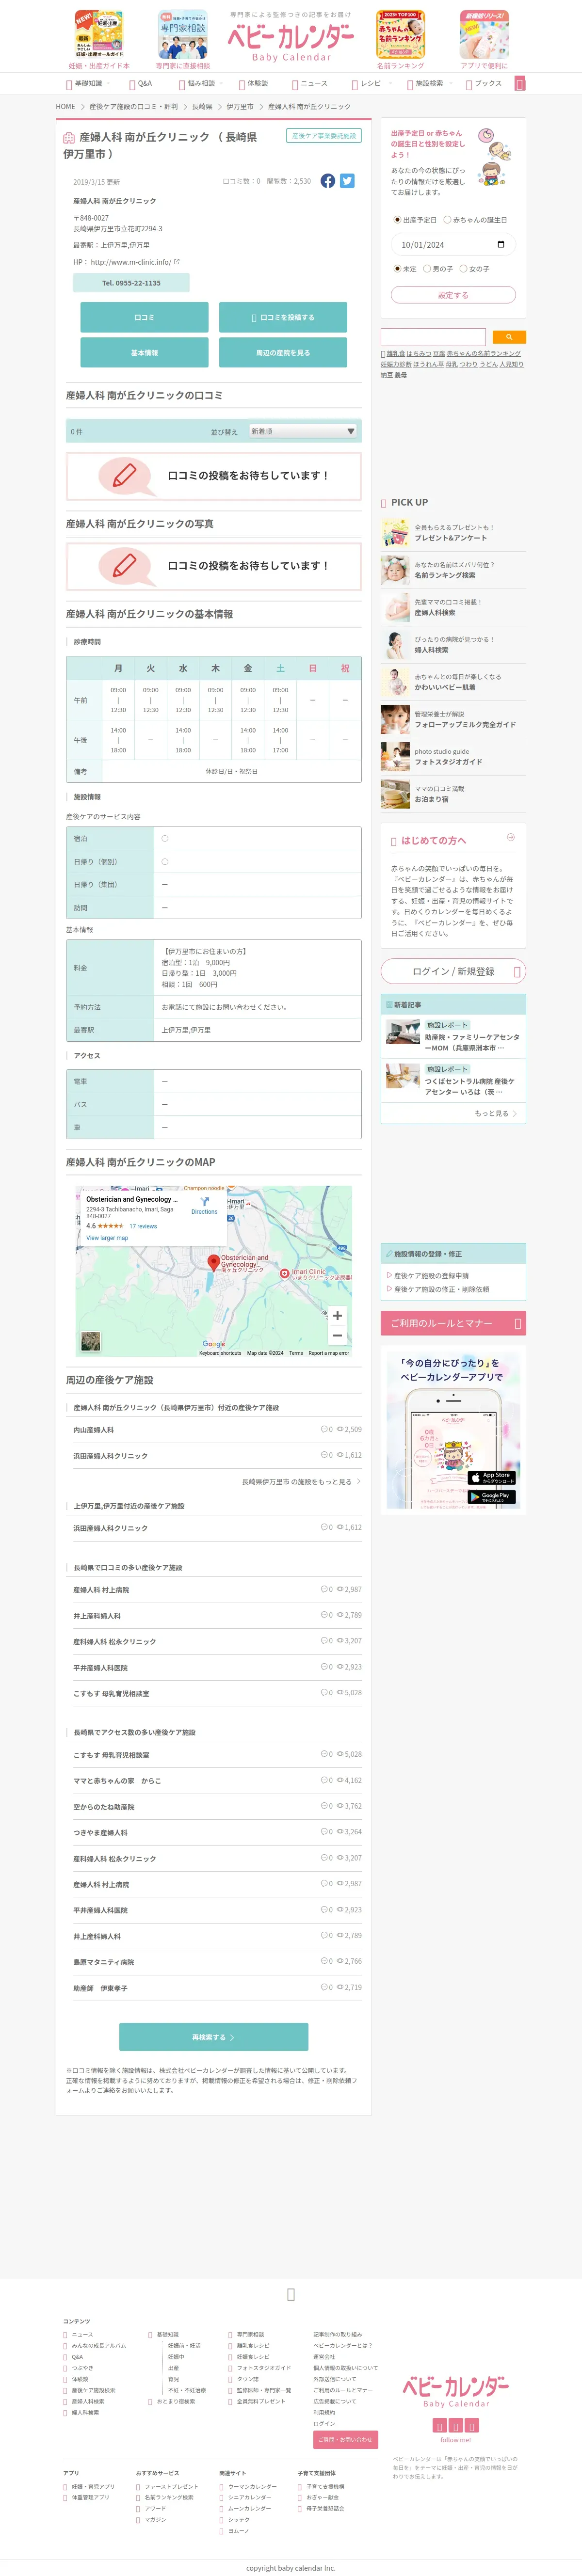
Task: Click the pencil icon in photo banner
Action: click(124, 566)
